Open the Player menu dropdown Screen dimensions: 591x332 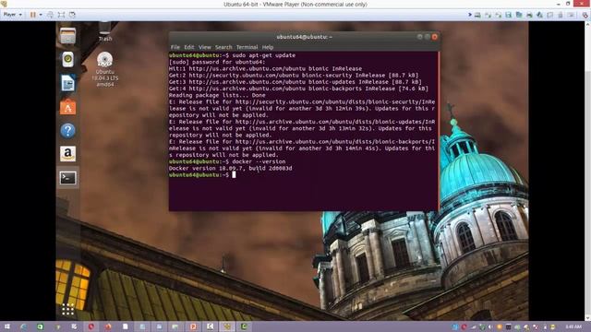tap(12, 15)
